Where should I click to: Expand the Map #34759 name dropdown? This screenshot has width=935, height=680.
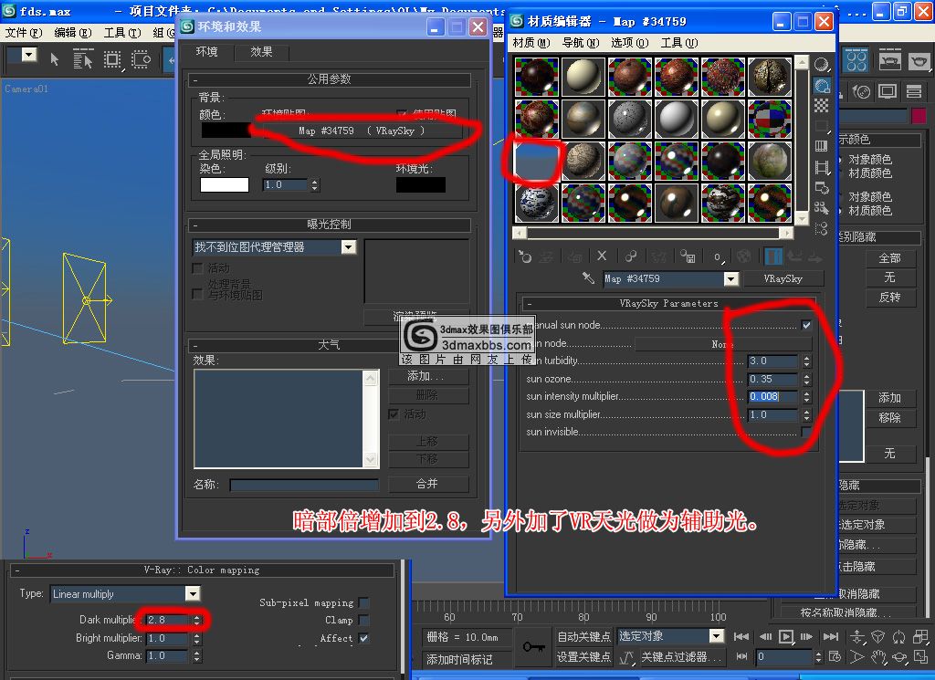tap(730, 278)
